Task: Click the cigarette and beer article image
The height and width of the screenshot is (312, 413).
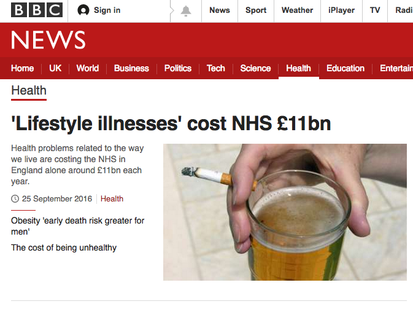Action: [x=285, y=212]
